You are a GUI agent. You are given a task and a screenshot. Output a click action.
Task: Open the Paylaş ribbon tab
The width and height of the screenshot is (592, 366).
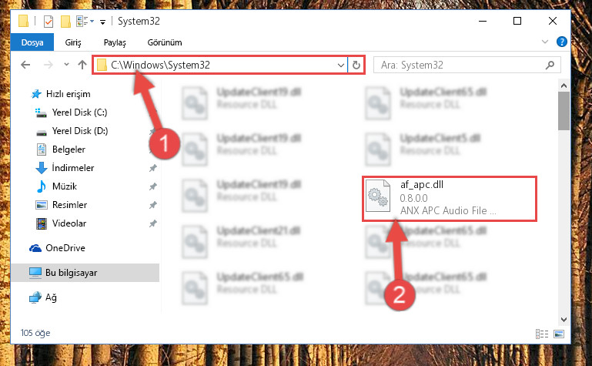click(115, 42)
